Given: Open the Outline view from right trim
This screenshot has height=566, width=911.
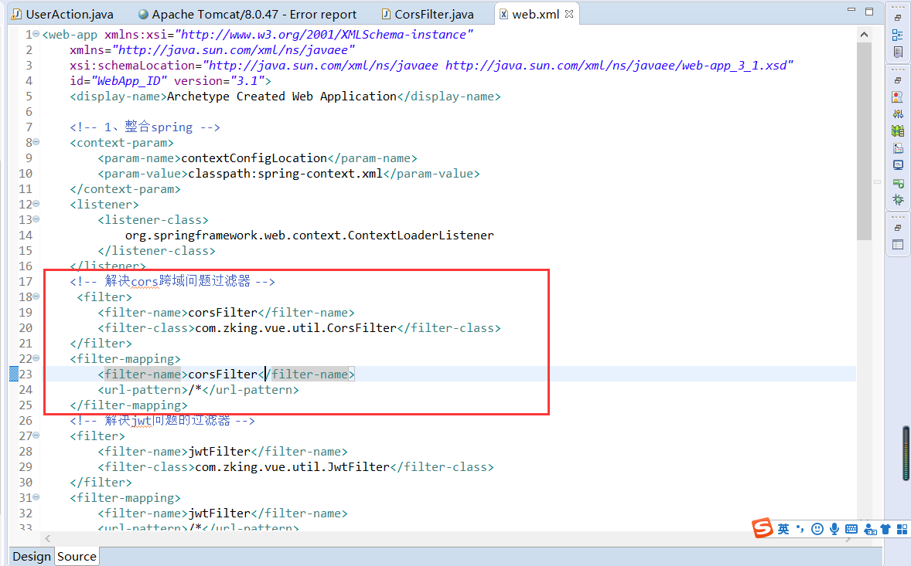Looking at the screenshot, I should (x=898, y=36).
